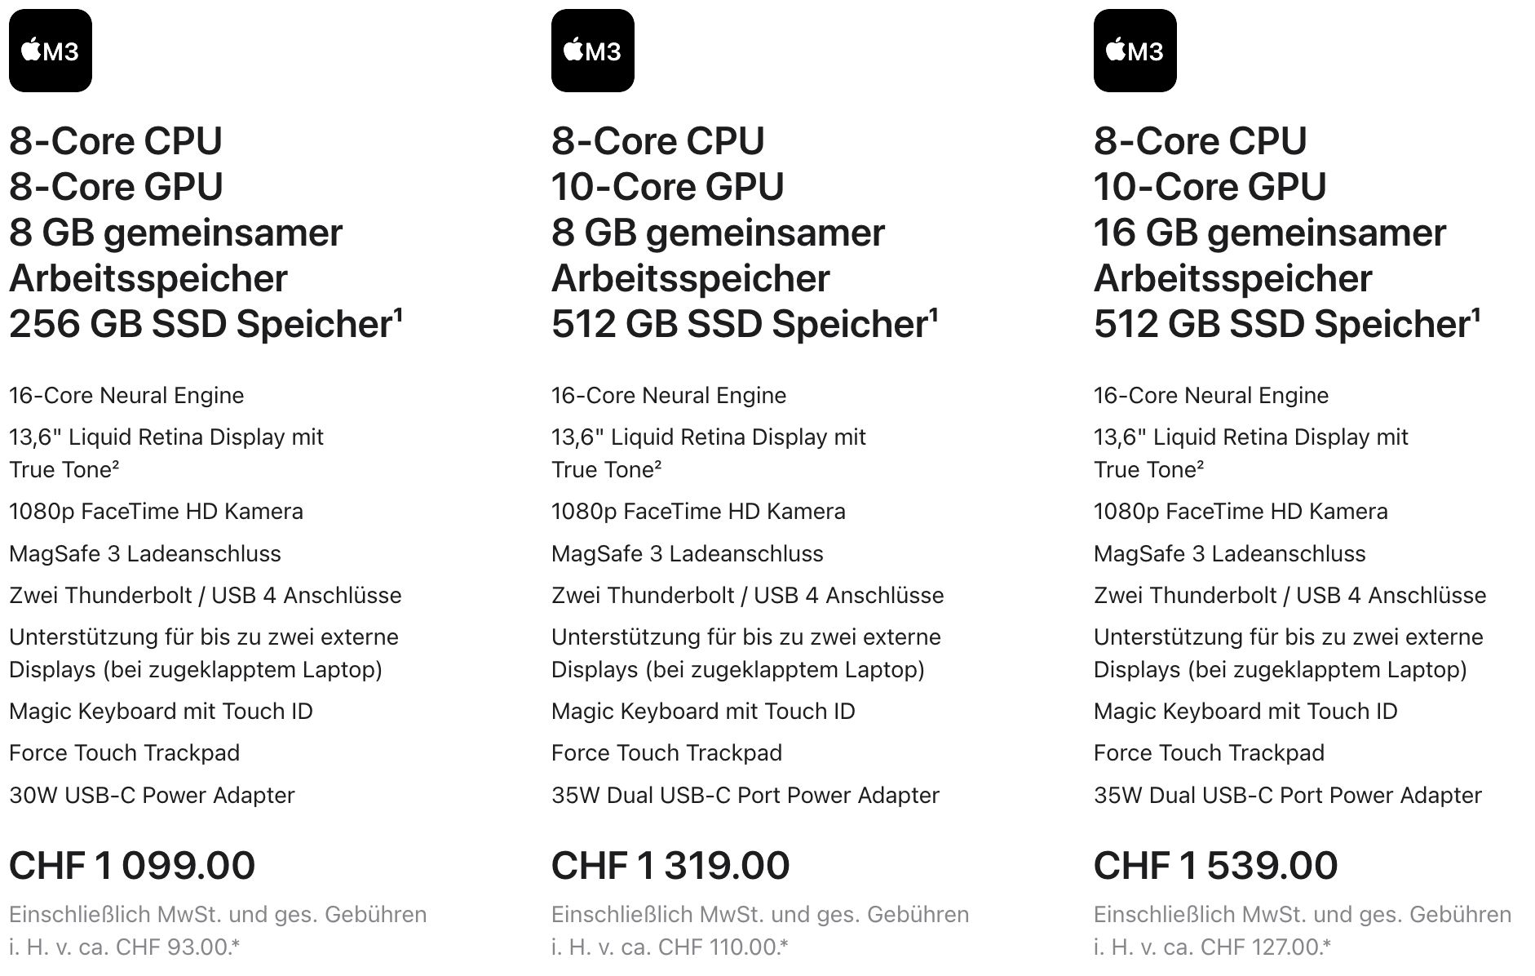Click the 16 GB gemeinsamer Arbeitsspeicher heading
Screen dimensions: 1535x976
(1269, 255)
